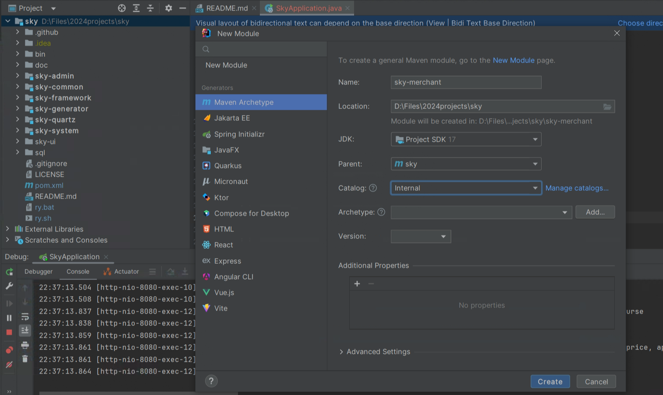Image resolution: width=663 pixels, height=395 pixels.
Task: Select Angular CLI generator
Action: click(261, 277)
